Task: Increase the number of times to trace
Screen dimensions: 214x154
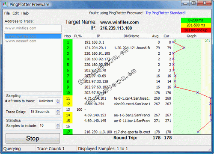Action: tap(58, 100)
